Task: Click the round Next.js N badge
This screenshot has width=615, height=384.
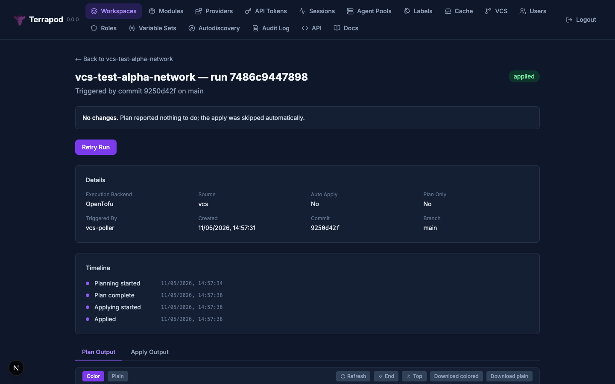Action: point(16,368)
